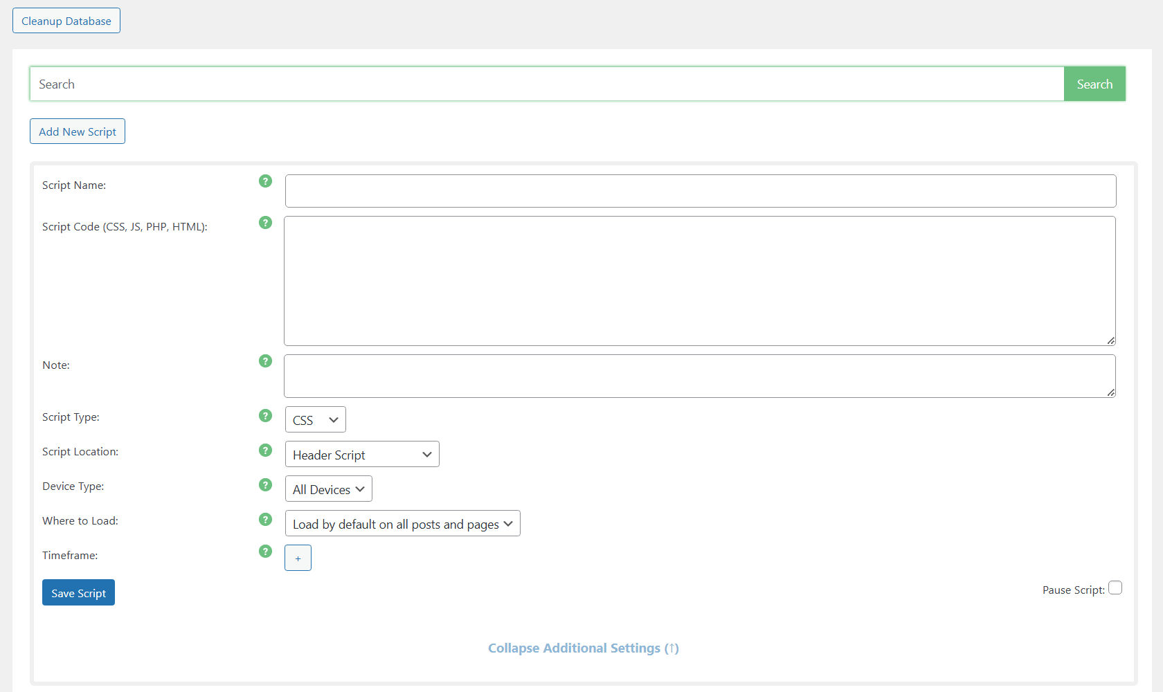Focus the Script Name text field
This screenshot has width=1163, height=692.
[x=700, y=191]
